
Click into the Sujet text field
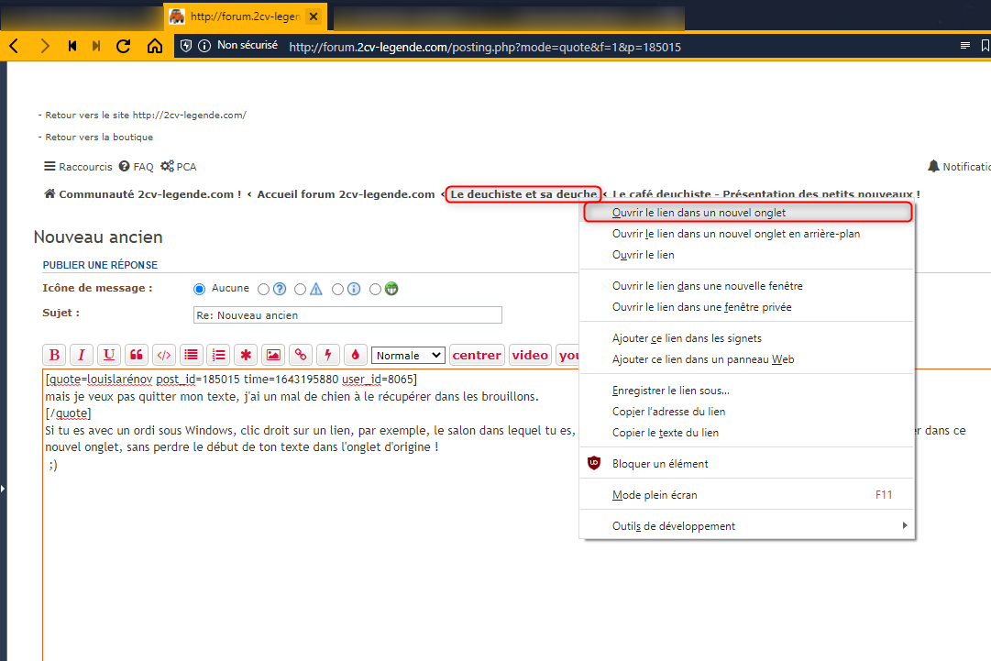click(347, 315)
